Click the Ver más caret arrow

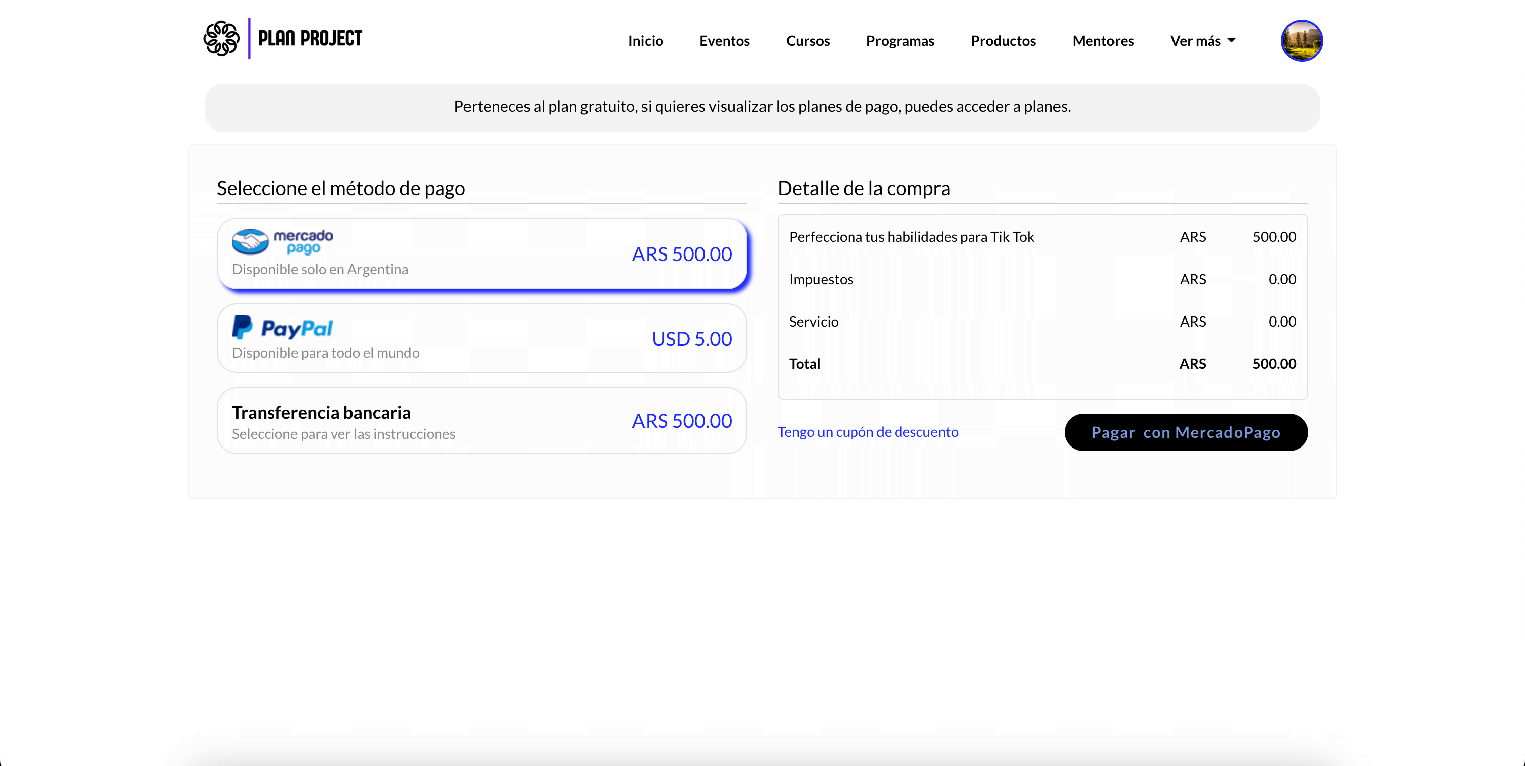tap(1232, 41)
